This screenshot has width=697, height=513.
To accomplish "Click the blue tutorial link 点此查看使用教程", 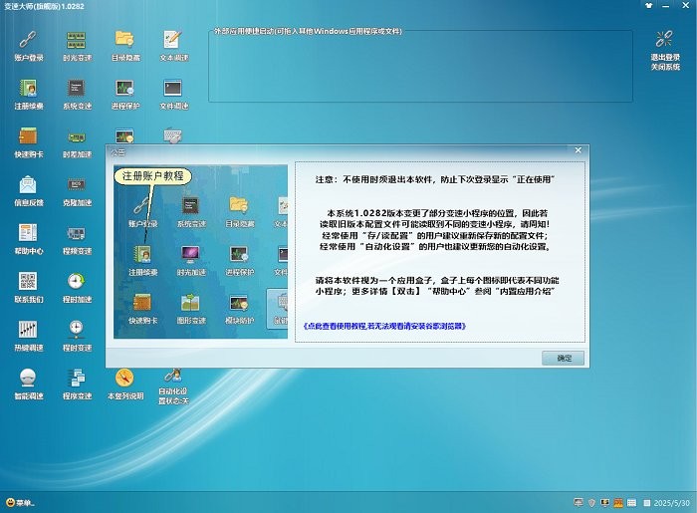I will point(383,326).
